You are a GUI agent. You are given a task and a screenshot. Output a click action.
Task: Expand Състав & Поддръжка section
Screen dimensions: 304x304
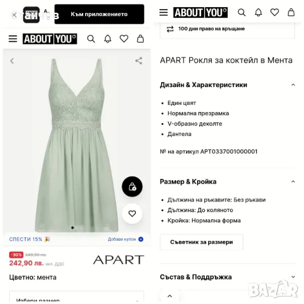pos(293,277)
